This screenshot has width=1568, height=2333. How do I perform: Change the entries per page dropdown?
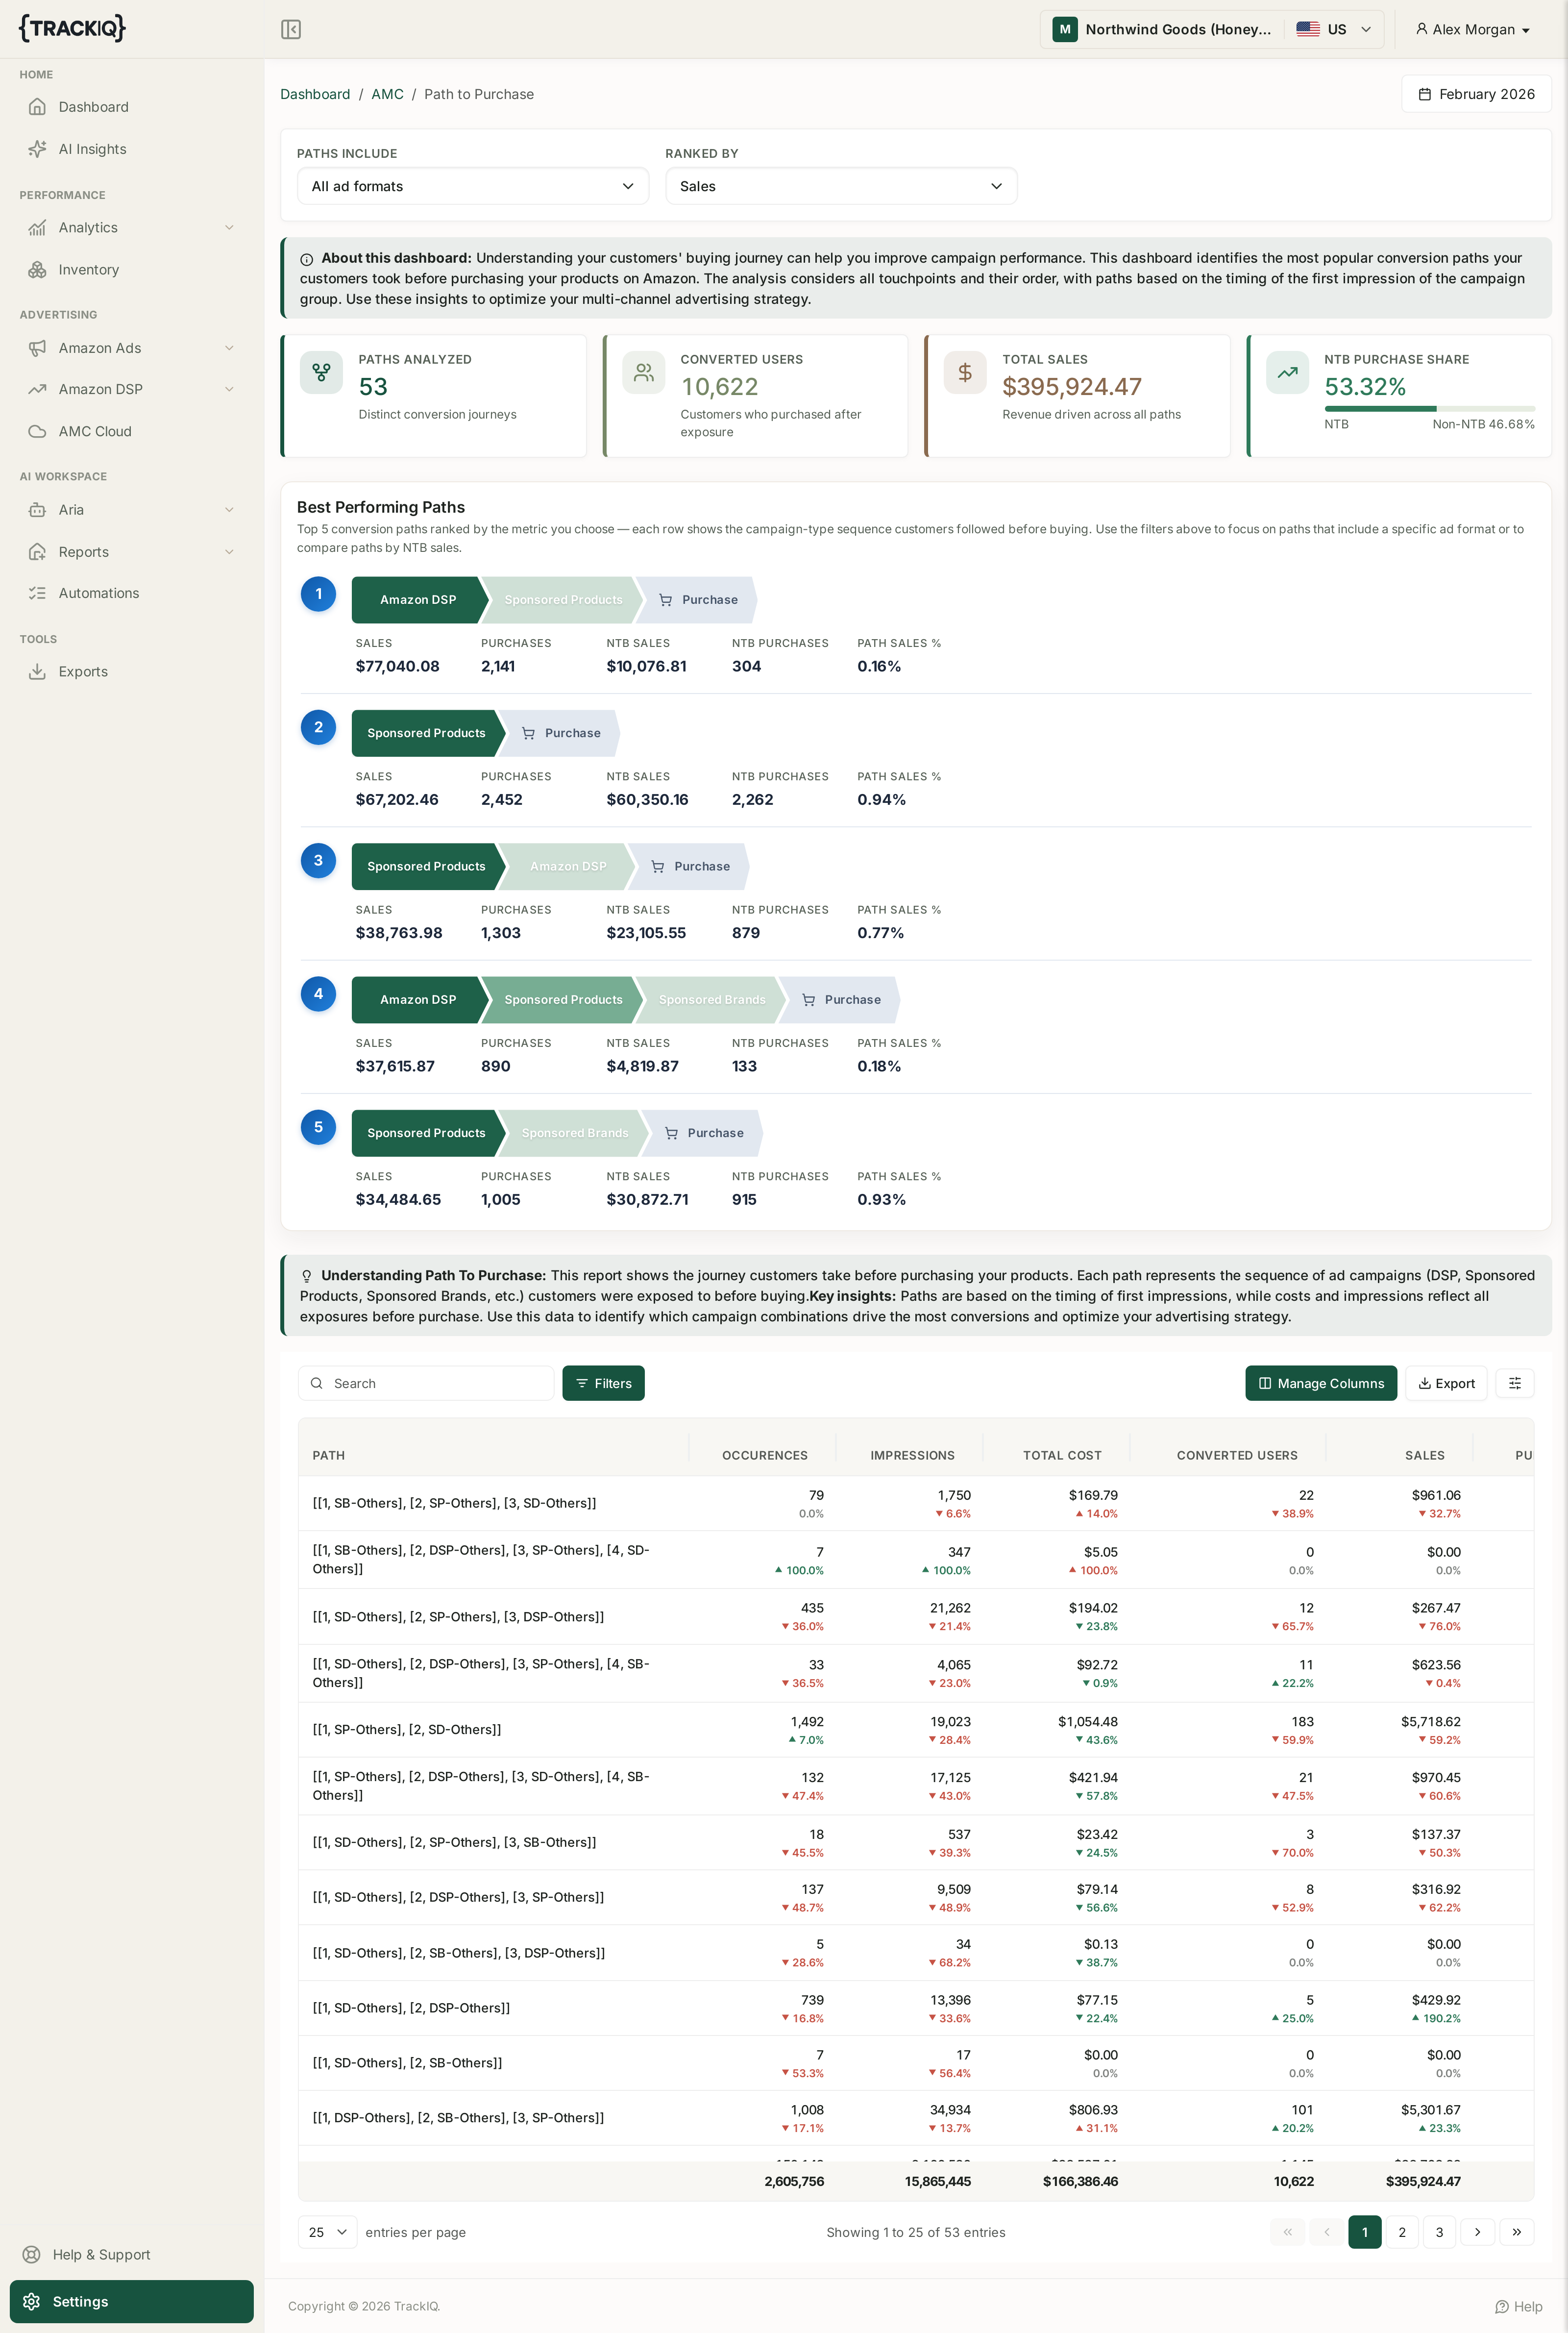pos(327,2232)
